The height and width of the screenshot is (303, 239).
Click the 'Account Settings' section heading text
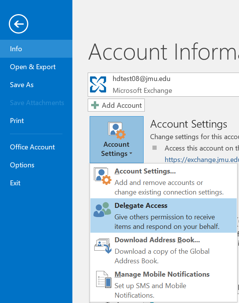189,124
